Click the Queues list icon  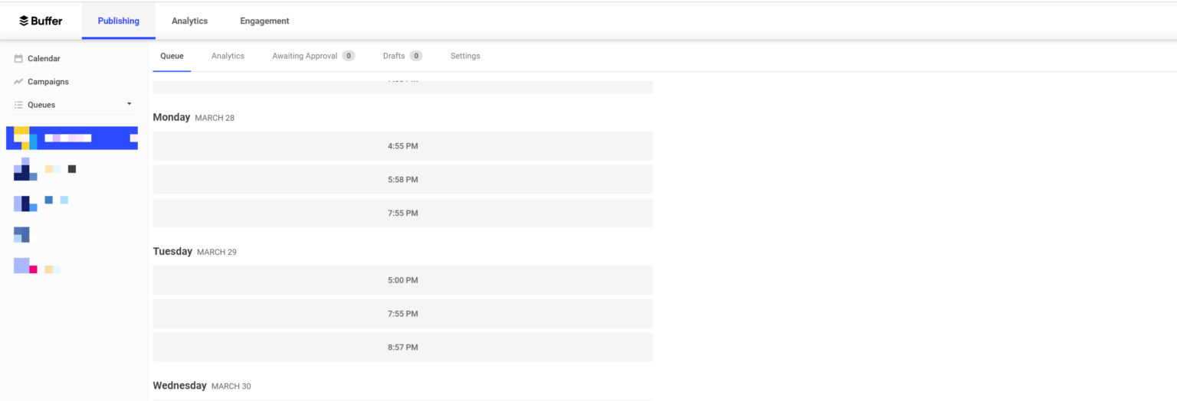click(x=18, y=105)
